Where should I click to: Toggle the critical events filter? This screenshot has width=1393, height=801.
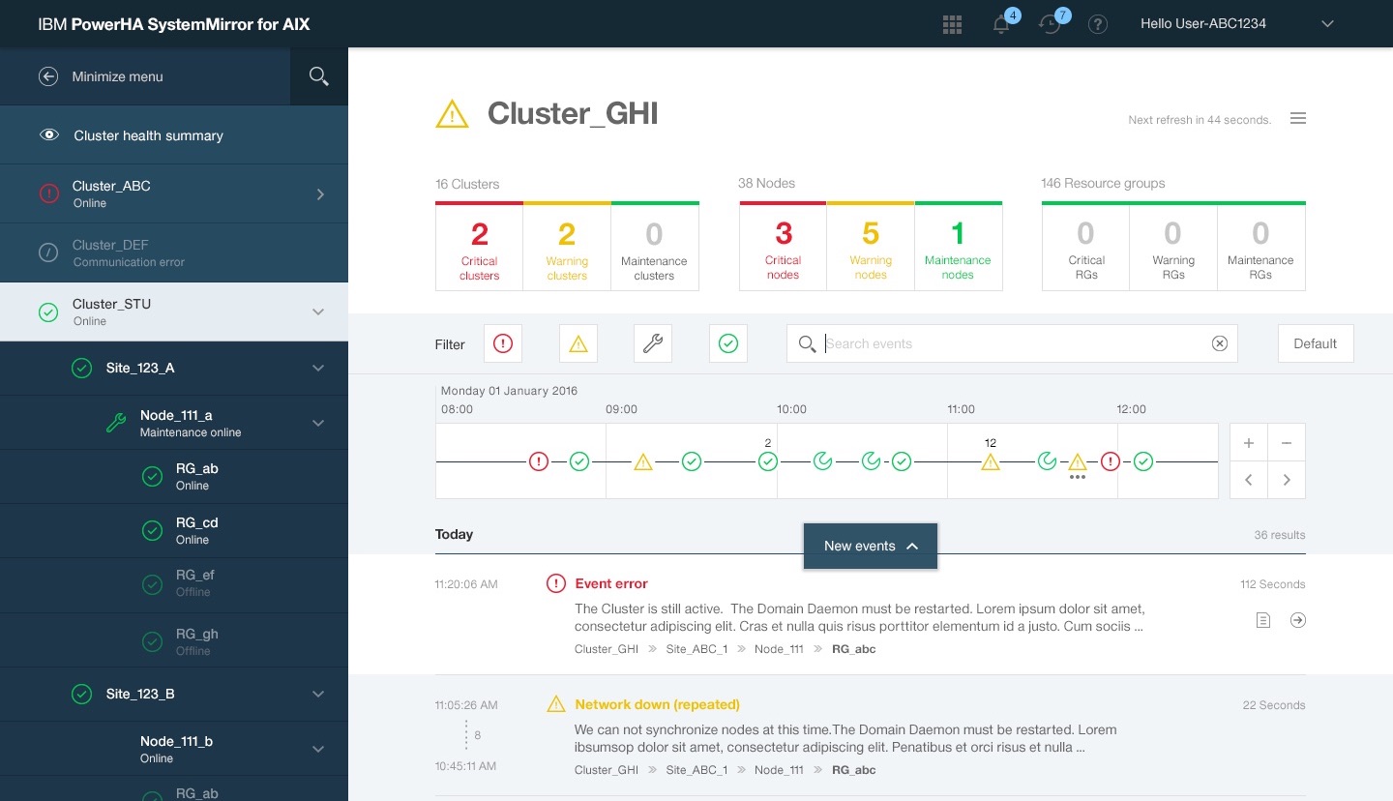[502, 343]
